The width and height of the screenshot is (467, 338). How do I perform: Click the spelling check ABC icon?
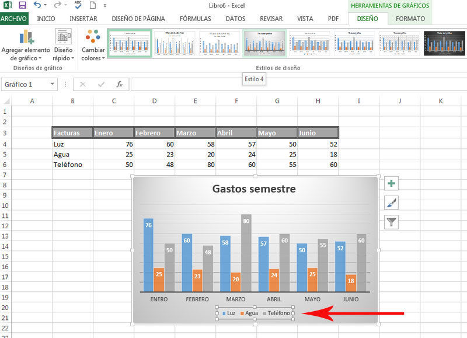tap(78, 5)
